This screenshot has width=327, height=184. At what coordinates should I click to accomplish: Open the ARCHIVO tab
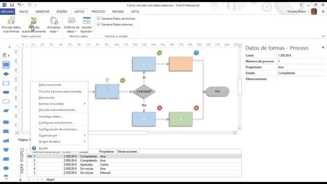(x=8, y=12)
